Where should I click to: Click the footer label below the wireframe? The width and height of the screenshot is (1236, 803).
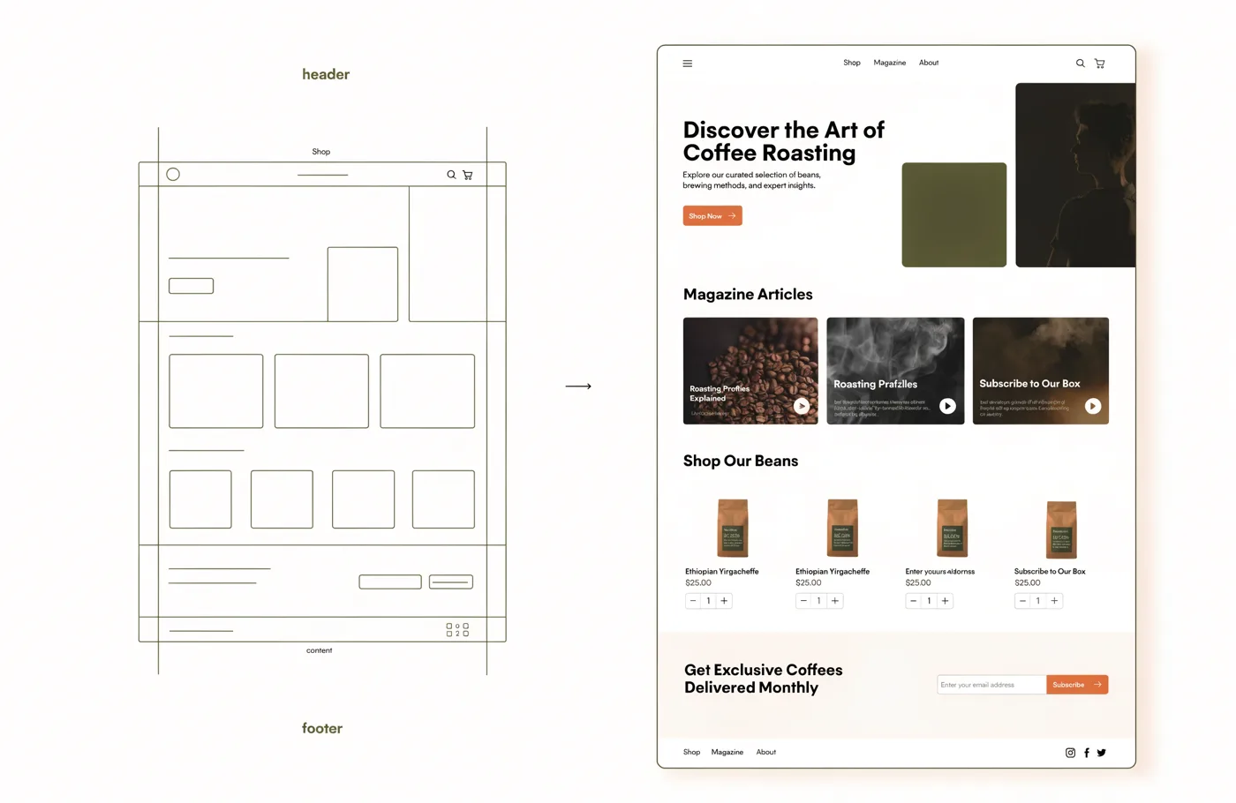tap(322, 728)
